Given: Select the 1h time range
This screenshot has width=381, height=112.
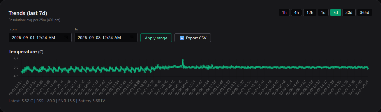Looking at the screenshot, I should point(284,12).
